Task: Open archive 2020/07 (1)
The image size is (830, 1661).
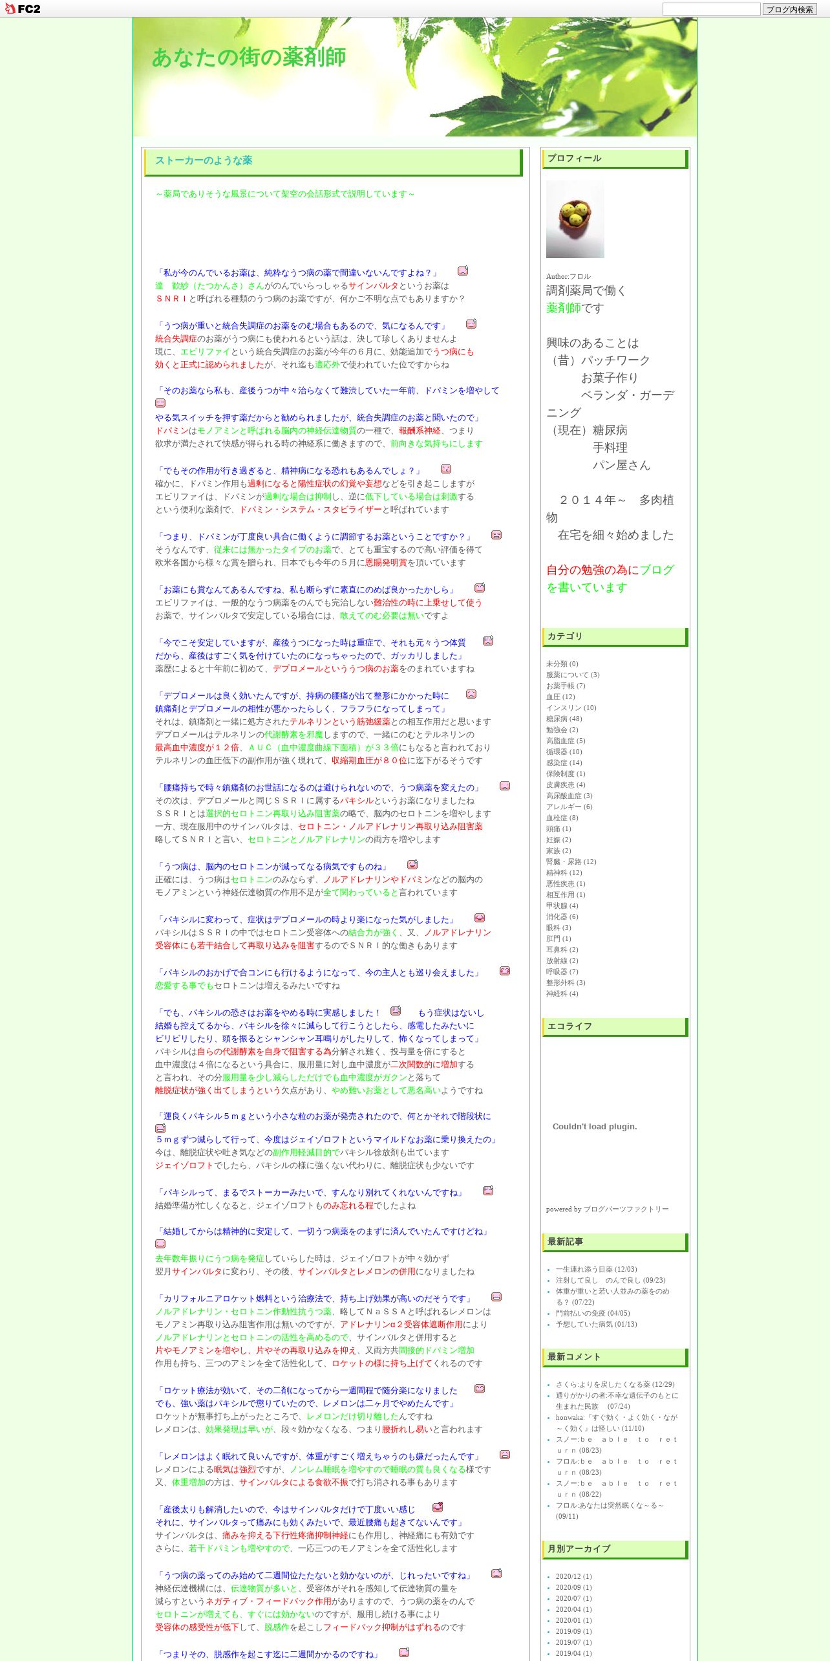Action: (573, 1598)
